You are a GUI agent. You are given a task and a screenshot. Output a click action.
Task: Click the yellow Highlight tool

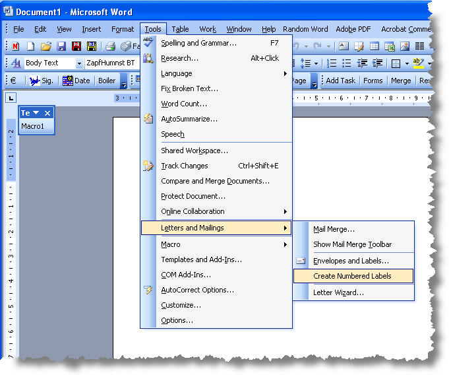[x=418, y=63]
